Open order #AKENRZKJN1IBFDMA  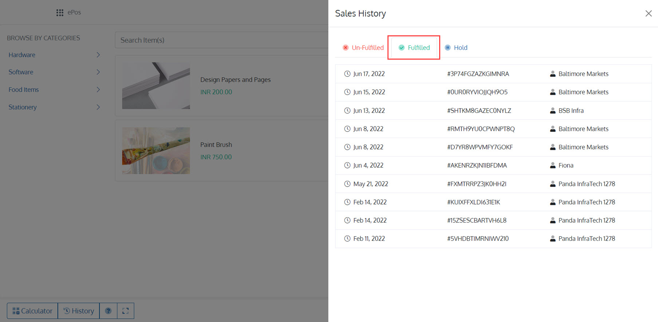pos(477,165)
